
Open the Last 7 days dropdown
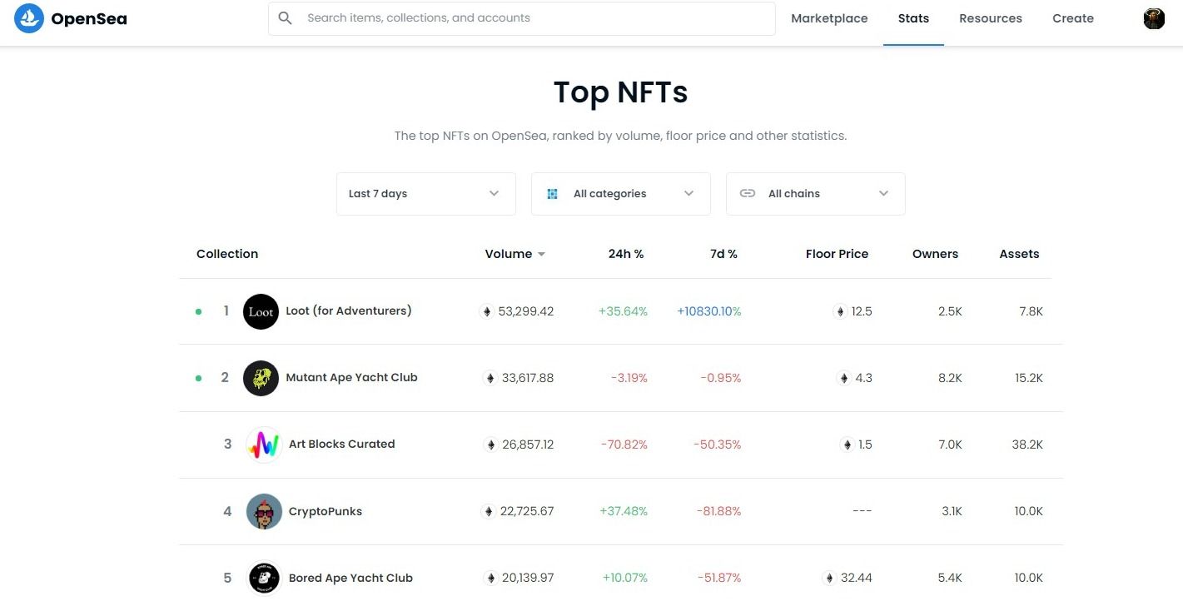[426, 194]
